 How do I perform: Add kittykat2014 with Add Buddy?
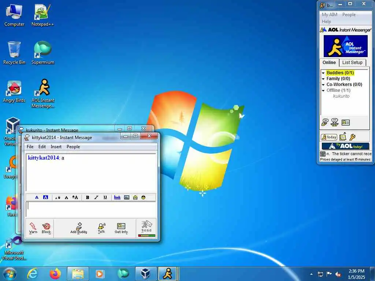(x=79, y=228)
